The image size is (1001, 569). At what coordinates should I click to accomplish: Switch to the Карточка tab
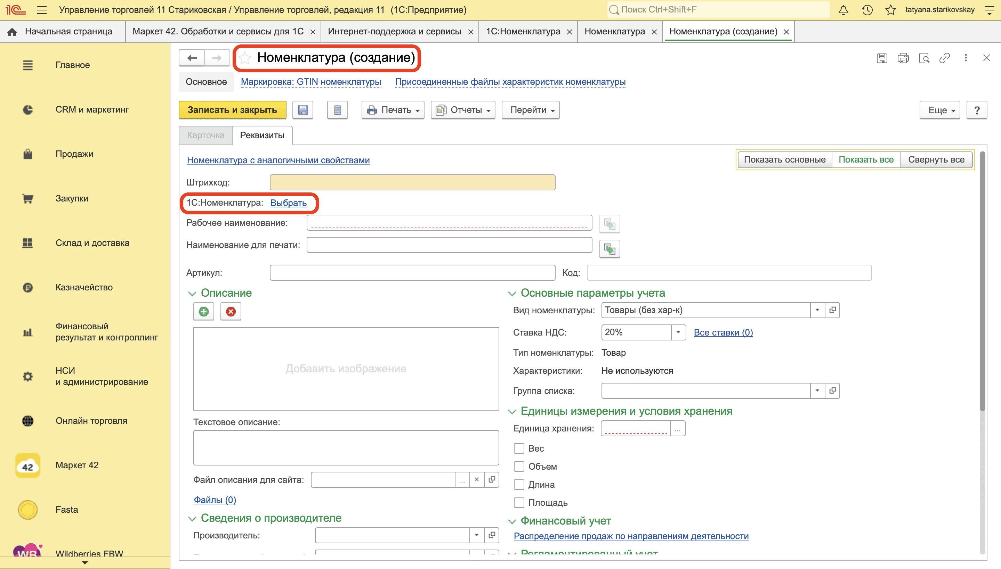point(206,135)
